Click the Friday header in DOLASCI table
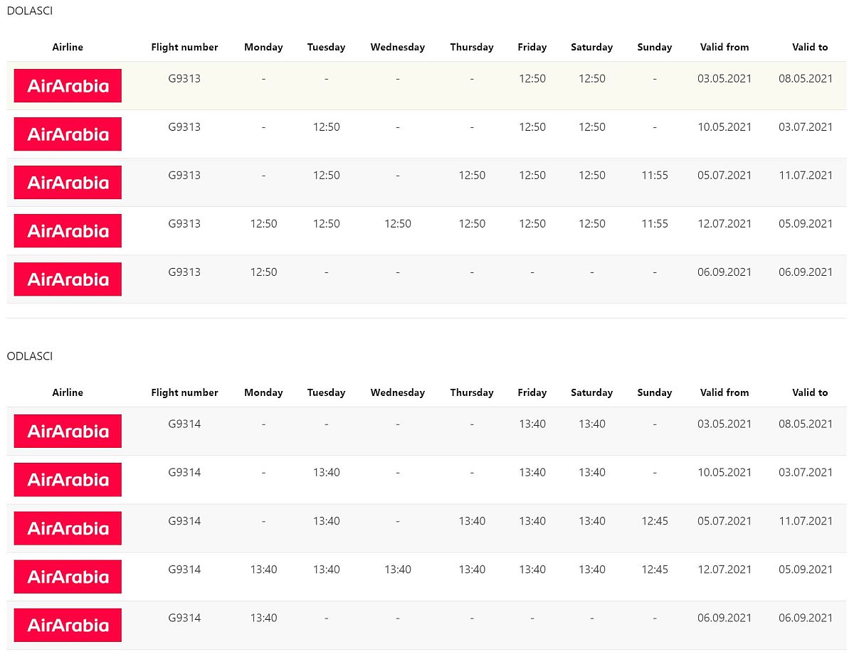Viewport: 854px width, 654px height. click(532, 47)
